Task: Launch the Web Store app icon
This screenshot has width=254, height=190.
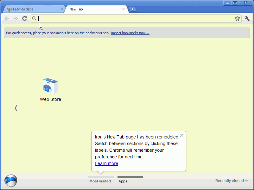Action: (50, 86)
